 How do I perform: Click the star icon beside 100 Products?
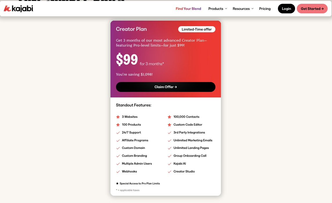(118, 125)
